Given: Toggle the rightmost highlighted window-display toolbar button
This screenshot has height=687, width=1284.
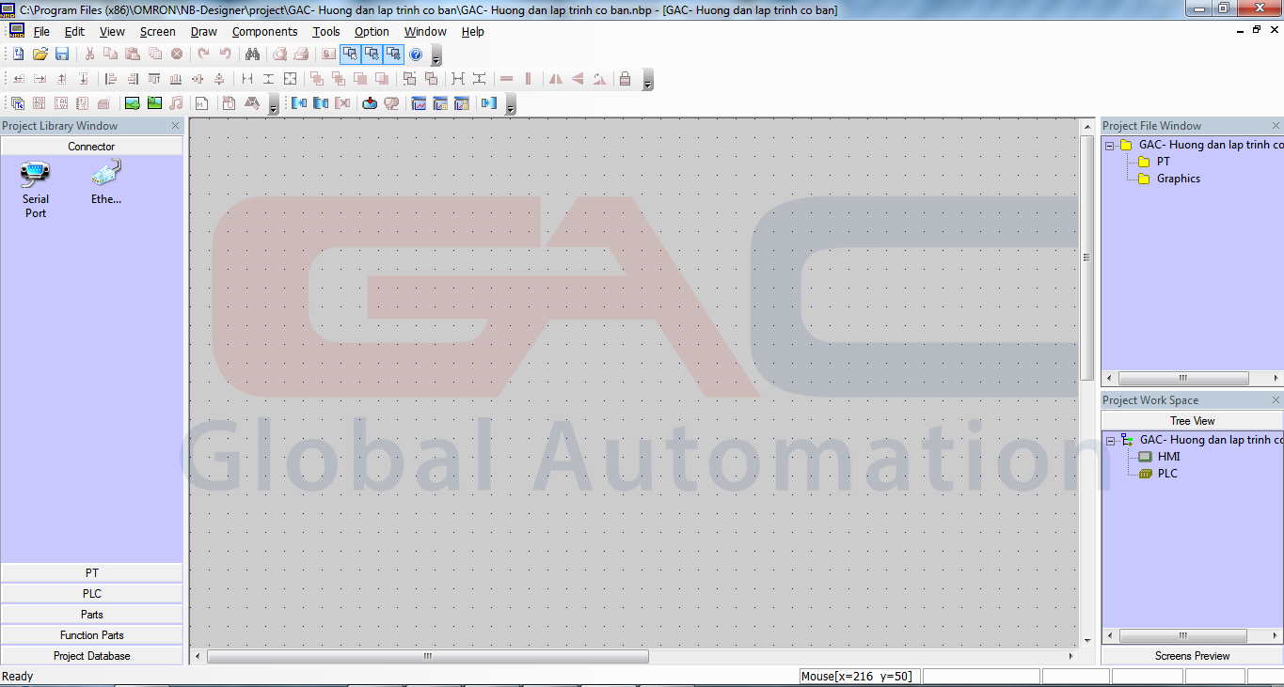Looking at the screenshot, I should tap(393, 55).
